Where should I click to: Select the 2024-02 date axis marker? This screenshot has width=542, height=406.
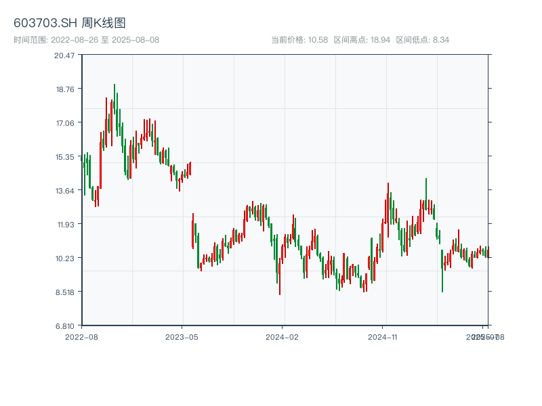[x=283, y=336]
